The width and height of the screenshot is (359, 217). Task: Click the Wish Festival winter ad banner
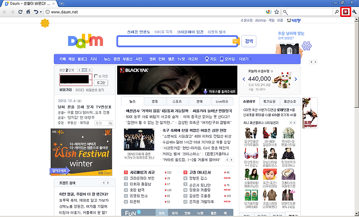point(81,152)
